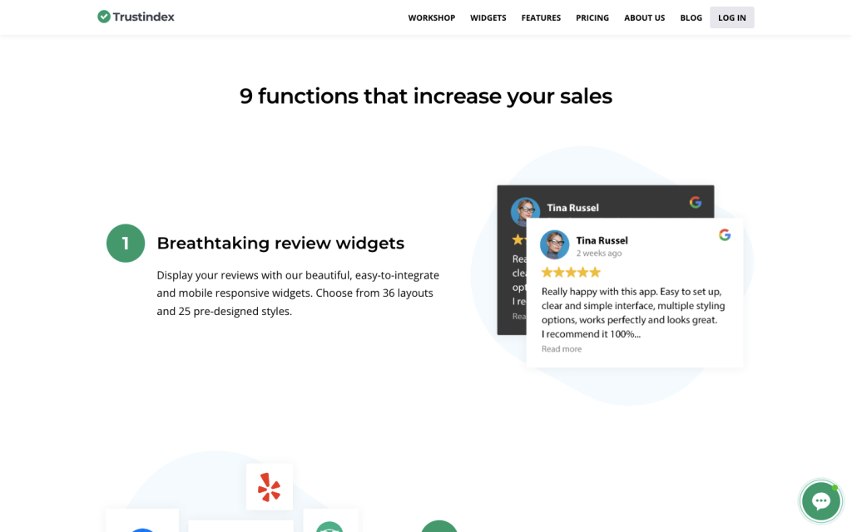Click Tina Russel name on dark card

(x=572, y=208)
